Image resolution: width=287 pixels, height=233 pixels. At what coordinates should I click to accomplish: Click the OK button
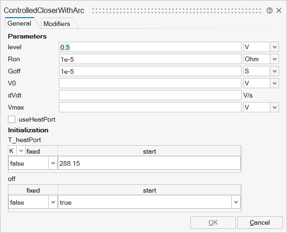coord(213,222)
